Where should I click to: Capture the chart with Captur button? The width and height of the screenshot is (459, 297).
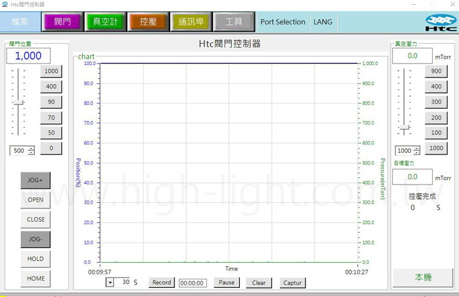[293, 283]
